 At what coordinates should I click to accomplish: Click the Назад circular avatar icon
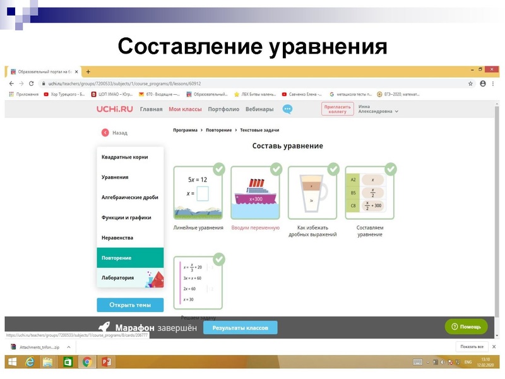[105, 132]
